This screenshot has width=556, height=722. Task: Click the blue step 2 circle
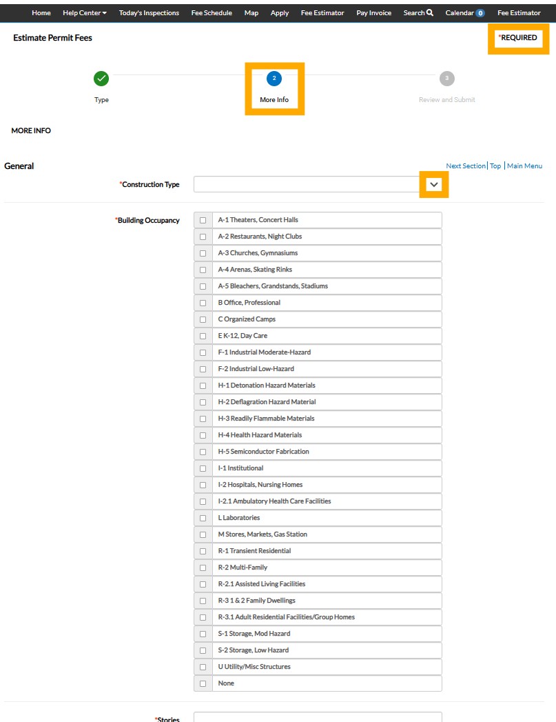274,79
